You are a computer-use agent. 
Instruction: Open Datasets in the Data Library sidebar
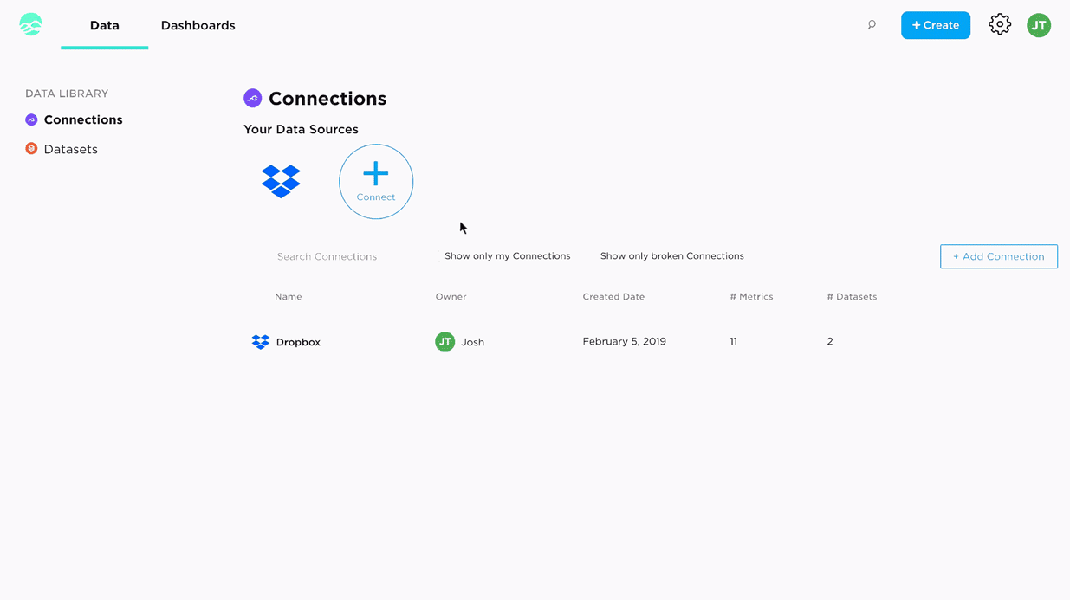coord(70,149)
